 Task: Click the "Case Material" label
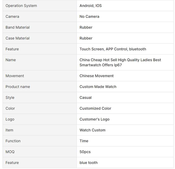(x=17, y=38)
